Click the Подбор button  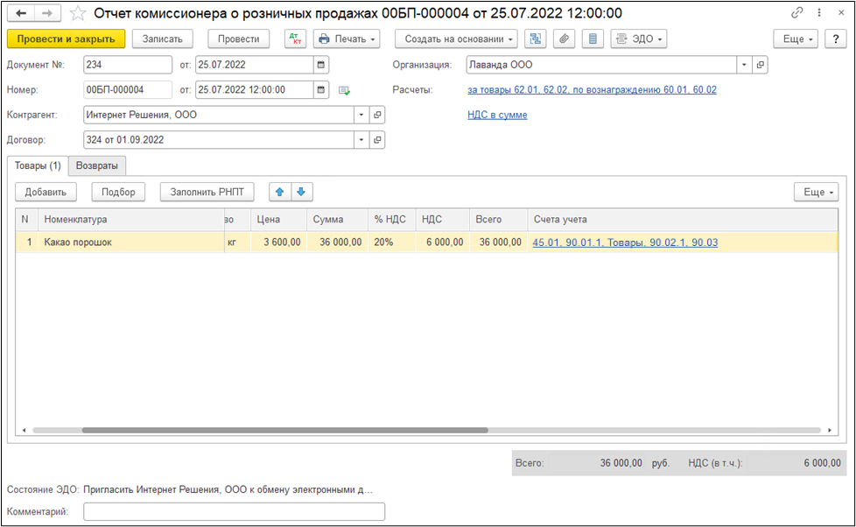click(x=118, y=192)
